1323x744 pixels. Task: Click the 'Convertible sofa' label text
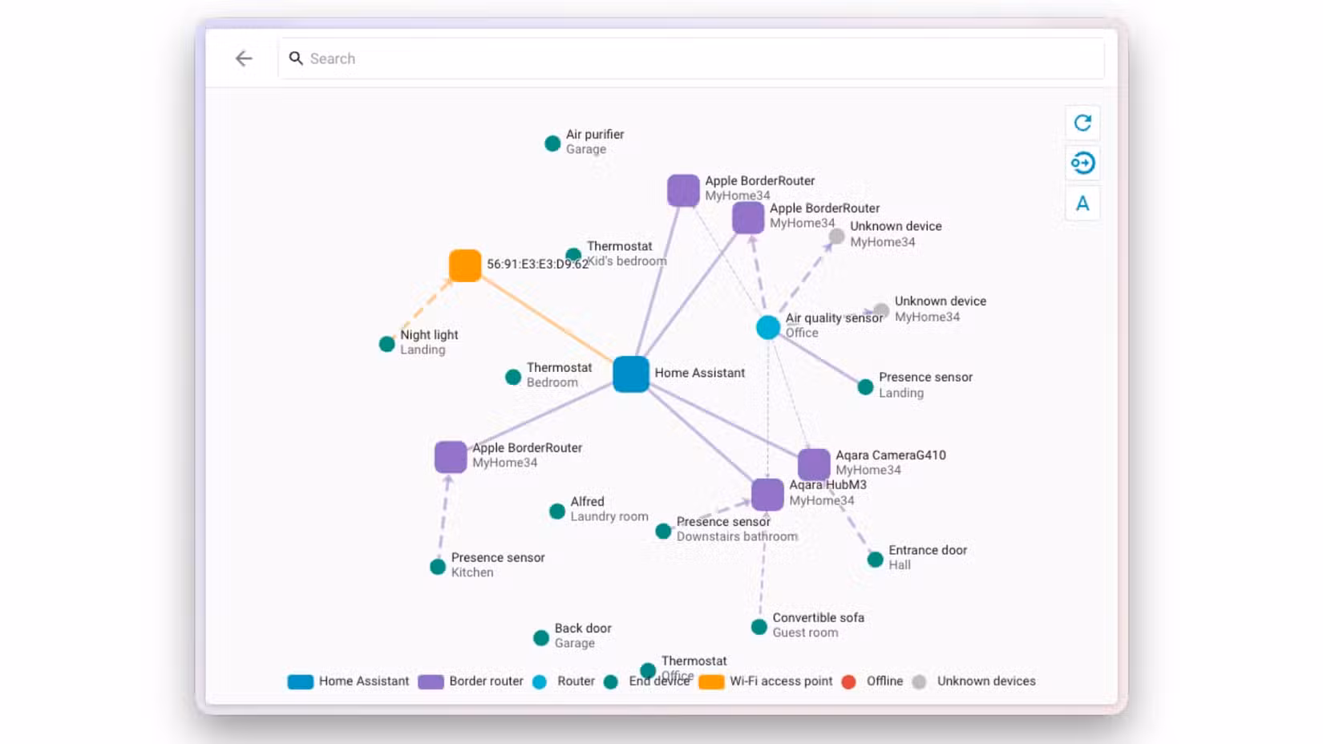[818, 617]
